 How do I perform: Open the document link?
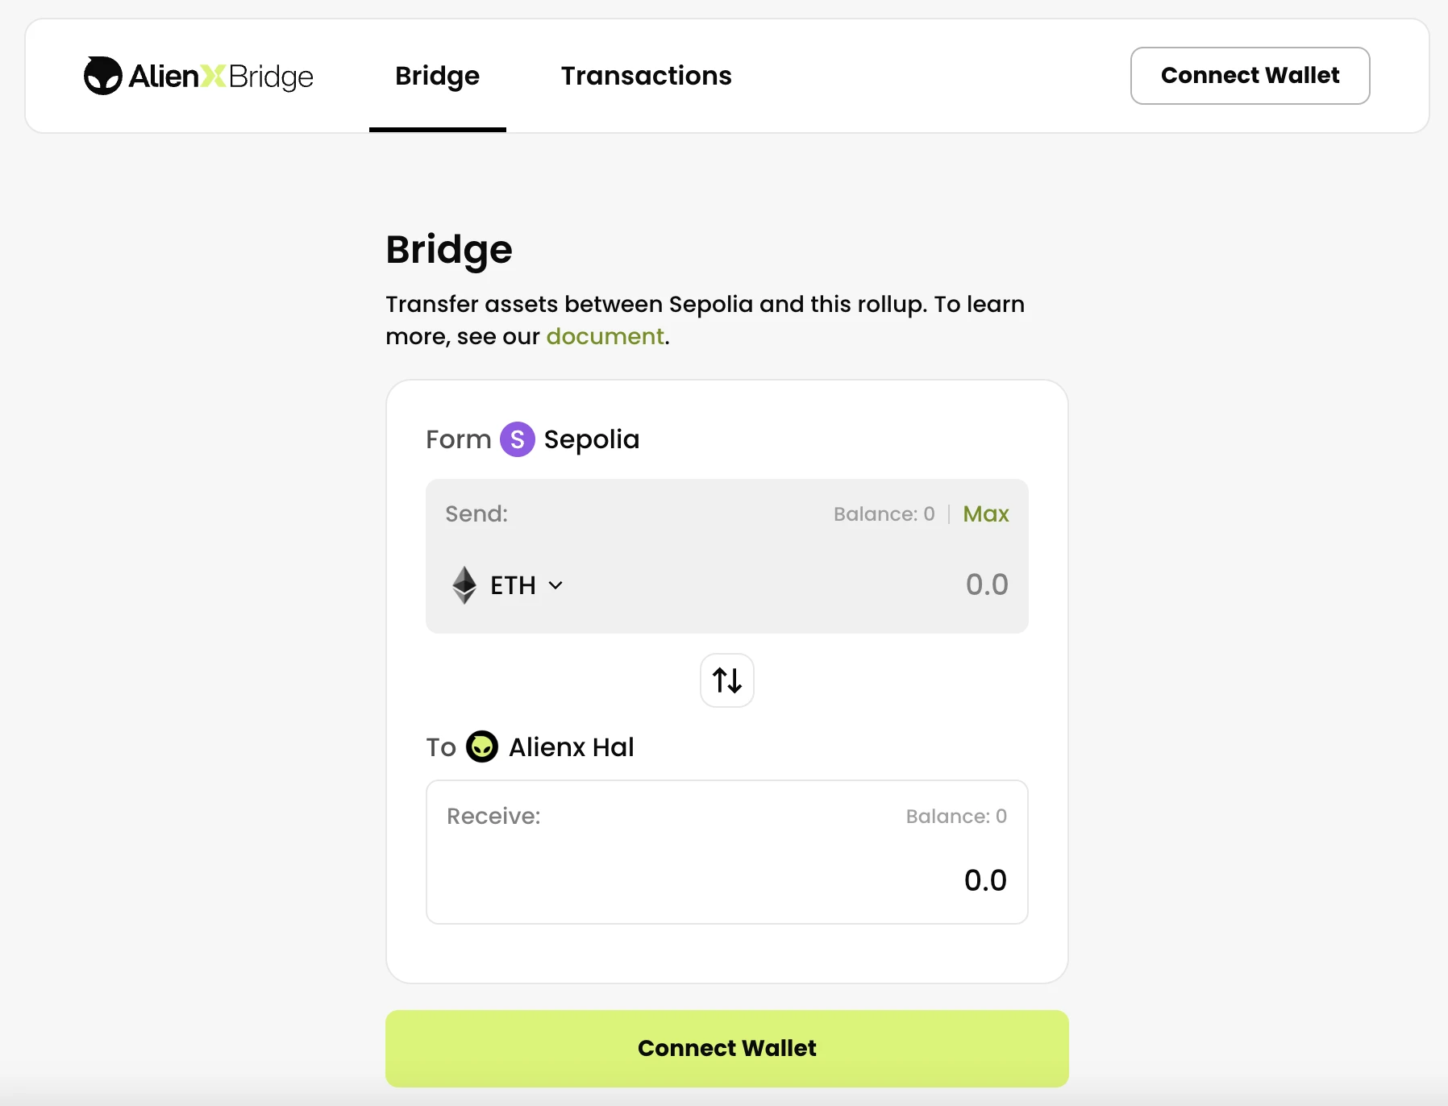click(605, 336)
